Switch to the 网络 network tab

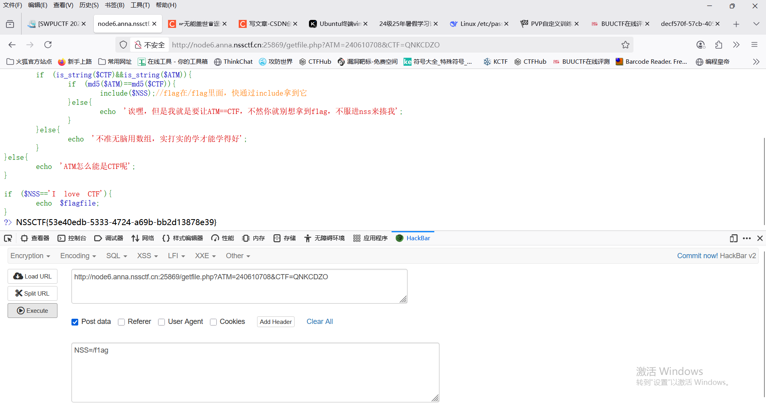143,238
